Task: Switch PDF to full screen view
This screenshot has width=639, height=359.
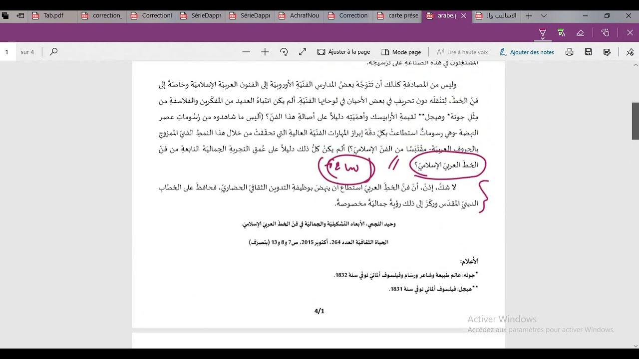Action: (303, 52)
